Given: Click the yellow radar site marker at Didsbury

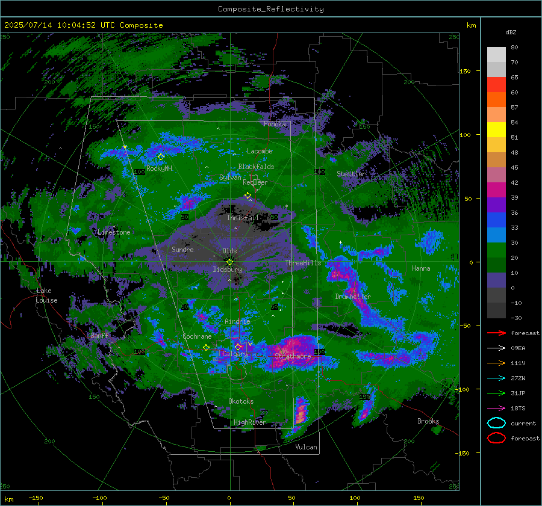Looking at the screenshot, I should pyautogui.click(x=229, y=262).
